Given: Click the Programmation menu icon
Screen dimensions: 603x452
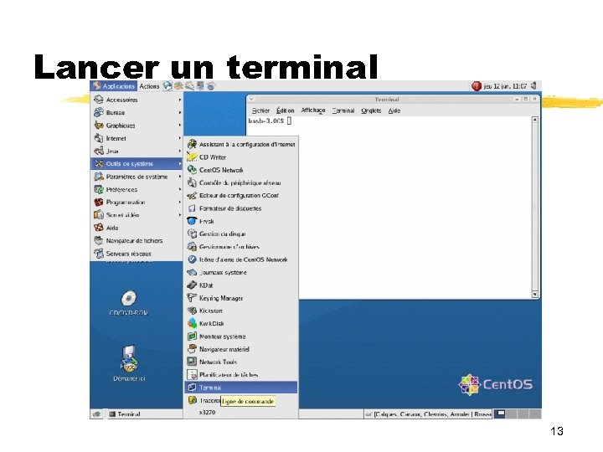Looking at the screenshot, I should (99, 203).
